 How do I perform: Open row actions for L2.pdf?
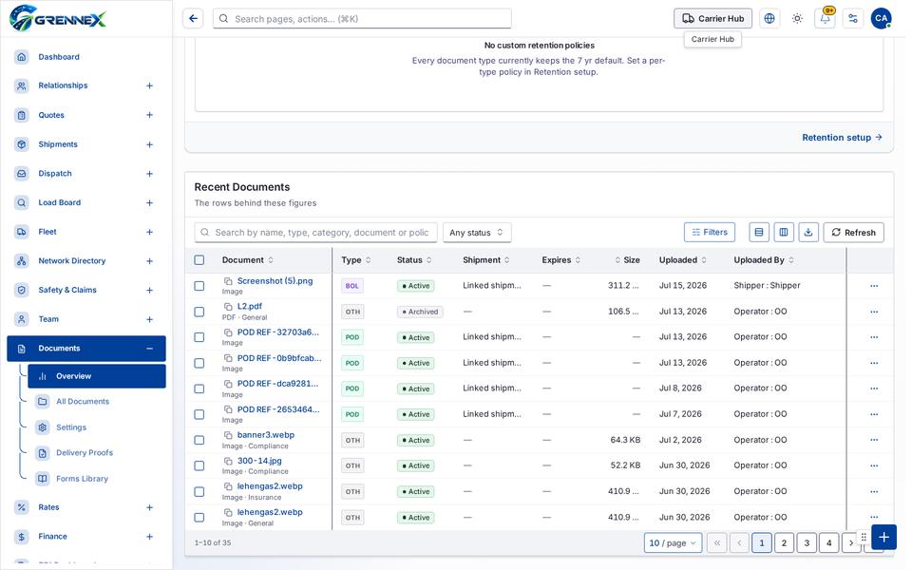tap(874, 312)
